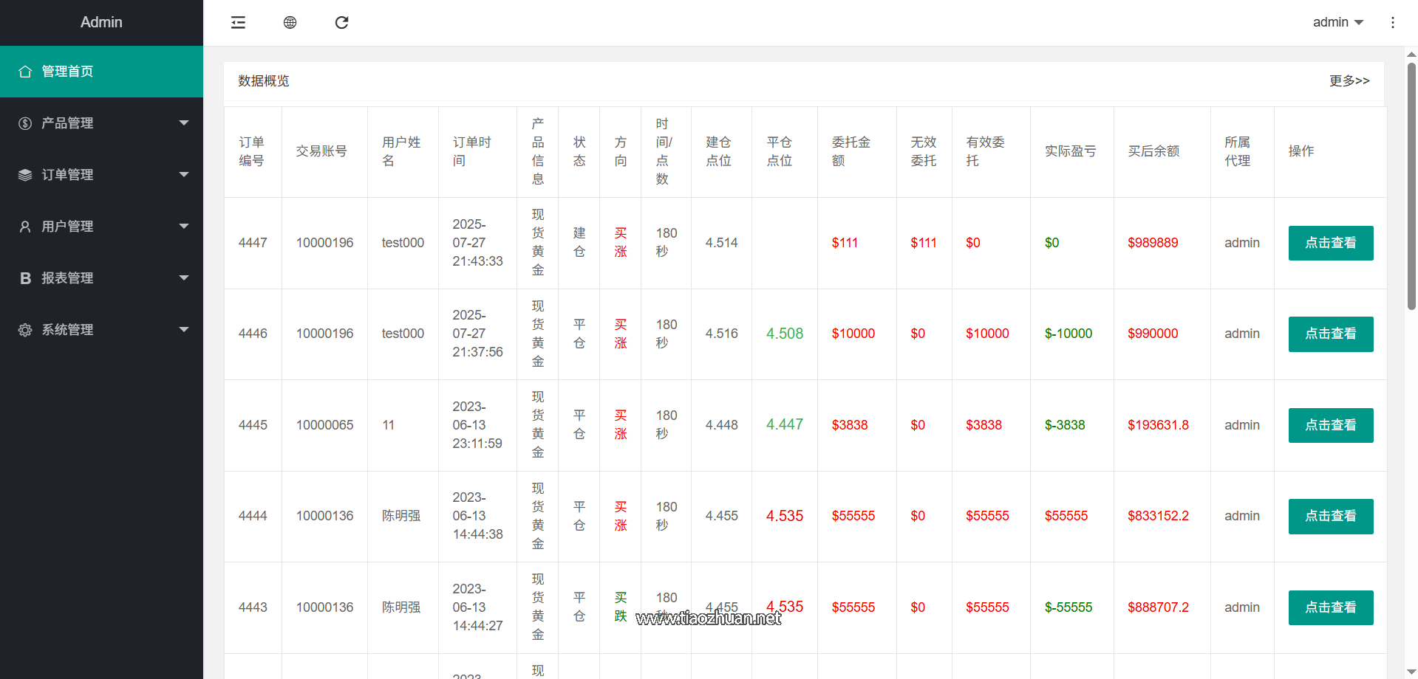
Task: Click 点击查看 for order 4444
Action: (x=1331, y=517)
